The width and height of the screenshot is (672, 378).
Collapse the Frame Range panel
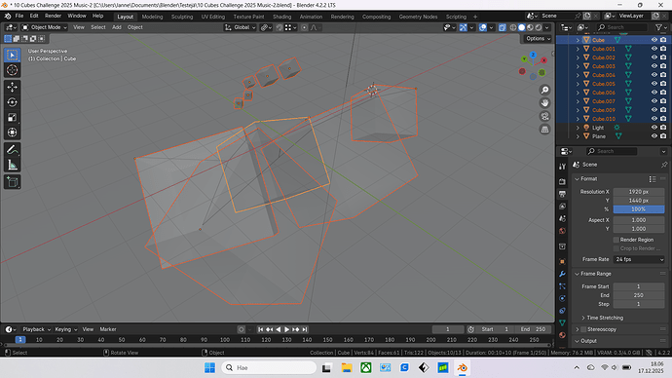click(577, 274)
